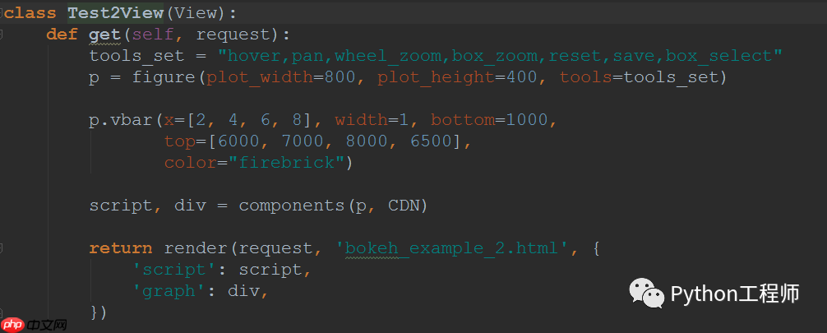The width and height of the screenshot is (827, 333).
Task: Click the string "firebrick"
Action: 286,163
